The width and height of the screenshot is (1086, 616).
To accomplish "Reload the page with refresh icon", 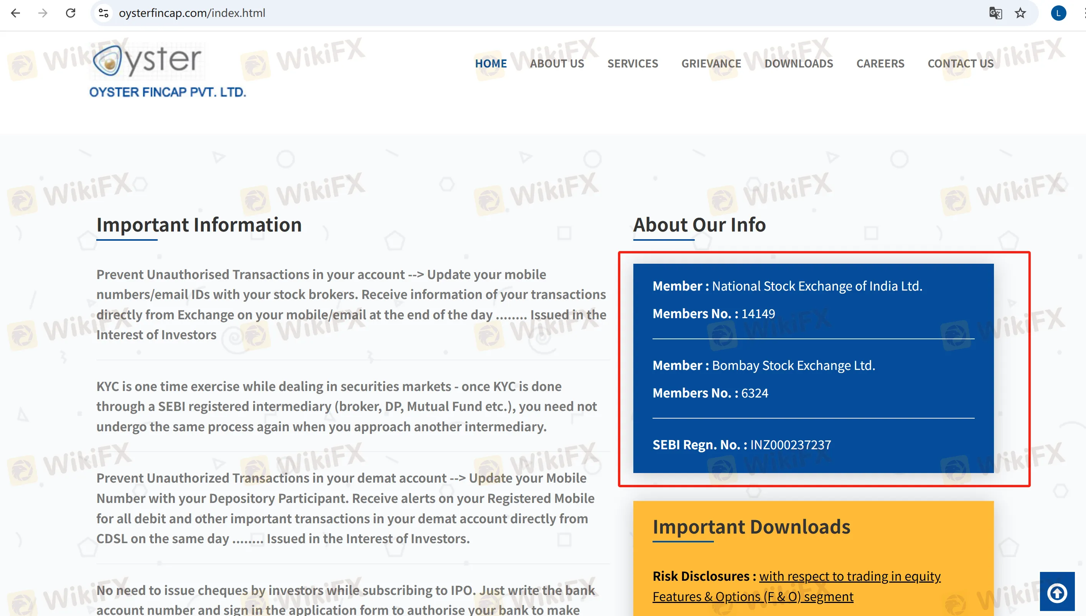I will click(71, 13).
